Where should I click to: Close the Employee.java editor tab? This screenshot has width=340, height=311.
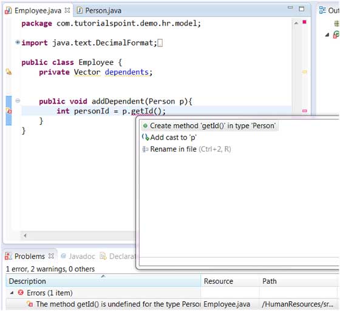67,10
